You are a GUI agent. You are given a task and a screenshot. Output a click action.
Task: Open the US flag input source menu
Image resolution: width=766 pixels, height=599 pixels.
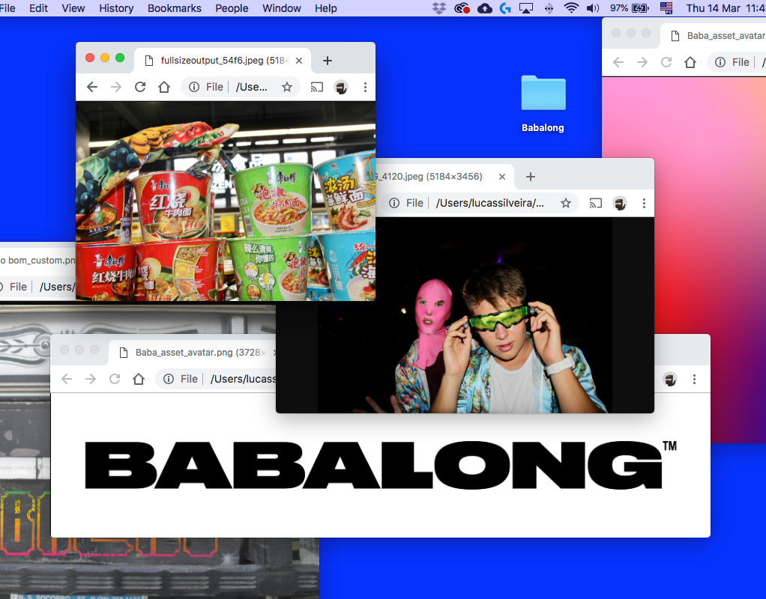tap(666, 8)
